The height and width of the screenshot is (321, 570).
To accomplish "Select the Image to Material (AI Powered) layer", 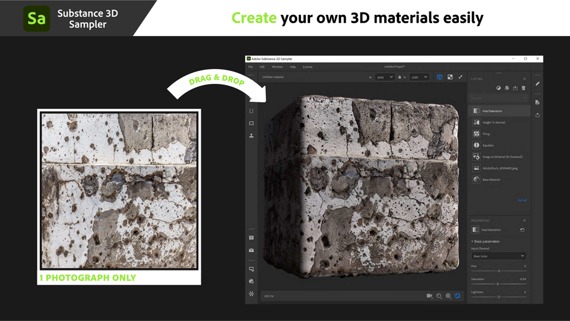I will coord(499,156).
